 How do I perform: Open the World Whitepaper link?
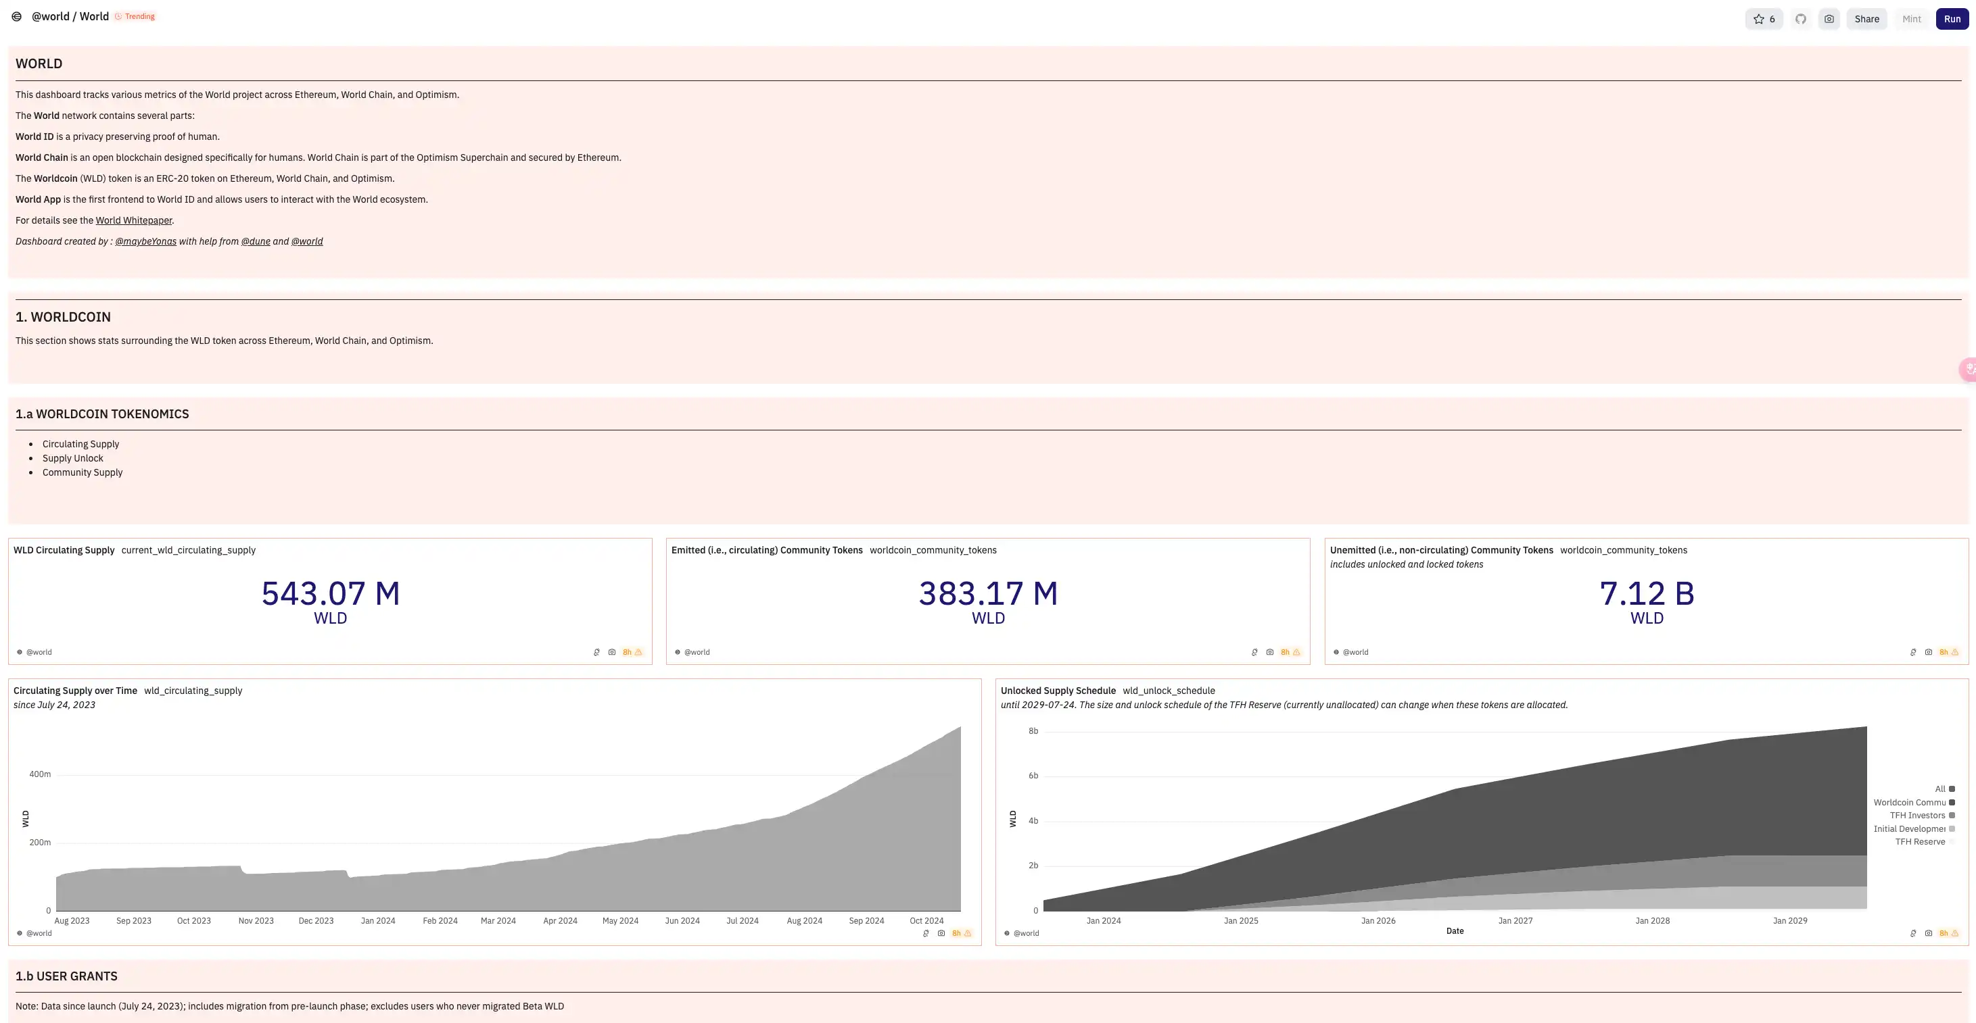(133, 221)
